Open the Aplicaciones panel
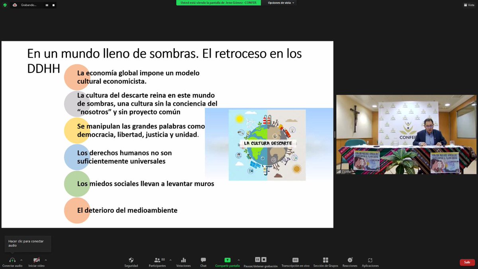478x269 pixels. coord(370,262)
